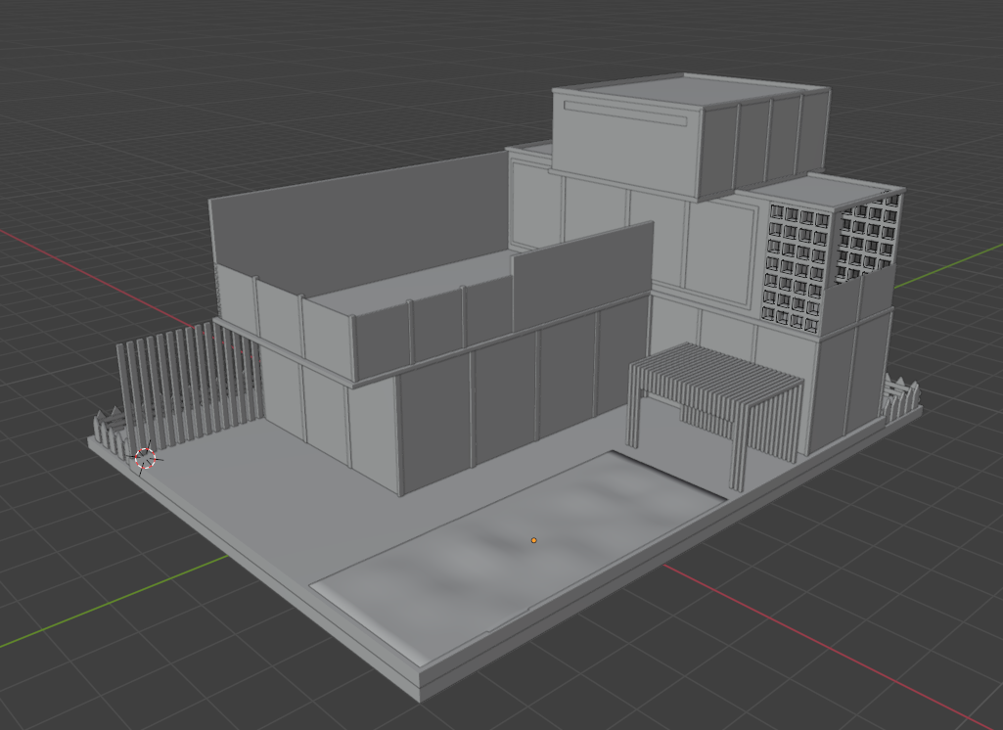1003x730 pixels.
Task: Click the red-white 3D cursor
Action: click(146, 458)
